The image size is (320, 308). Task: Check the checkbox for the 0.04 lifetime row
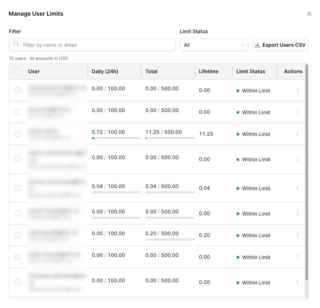point(17,188)
